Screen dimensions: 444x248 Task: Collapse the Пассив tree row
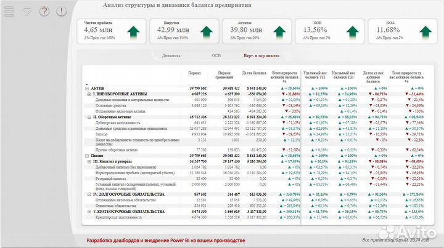pos(86,156)
